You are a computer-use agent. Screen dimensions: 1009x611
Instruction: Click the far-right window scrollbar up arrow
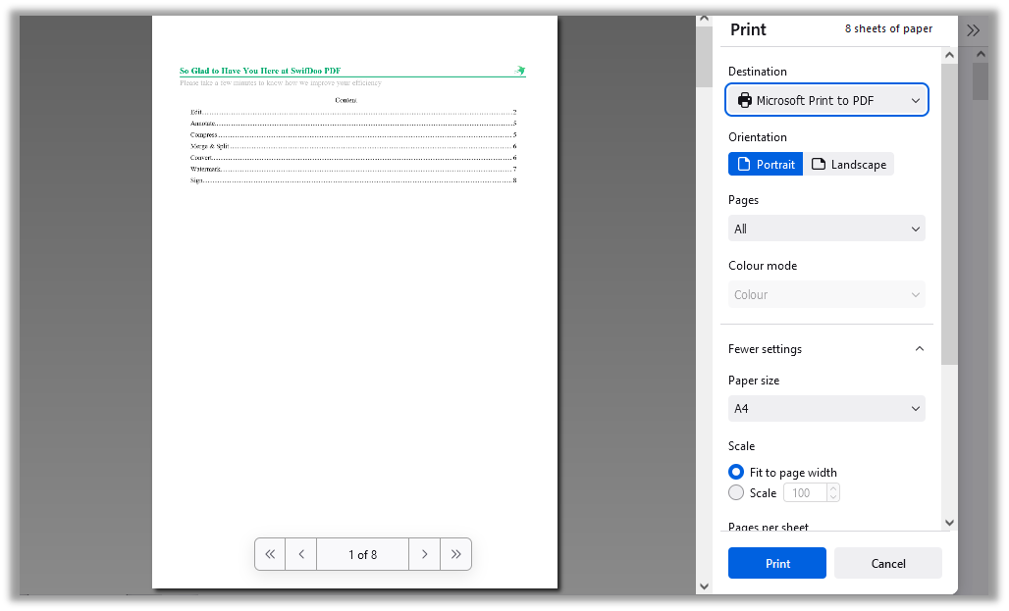[x=980, y=54]
